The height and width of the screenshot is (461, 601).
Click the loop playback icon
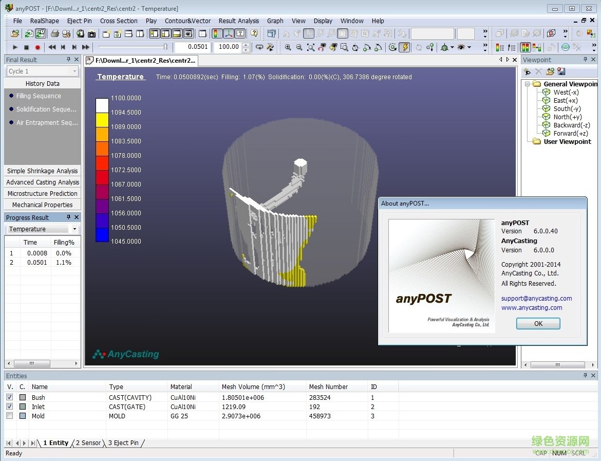coord(259,47)
